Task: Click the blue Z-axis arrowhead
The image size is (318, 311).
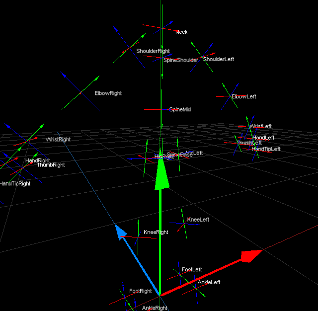Action: [x=121, y=232]
